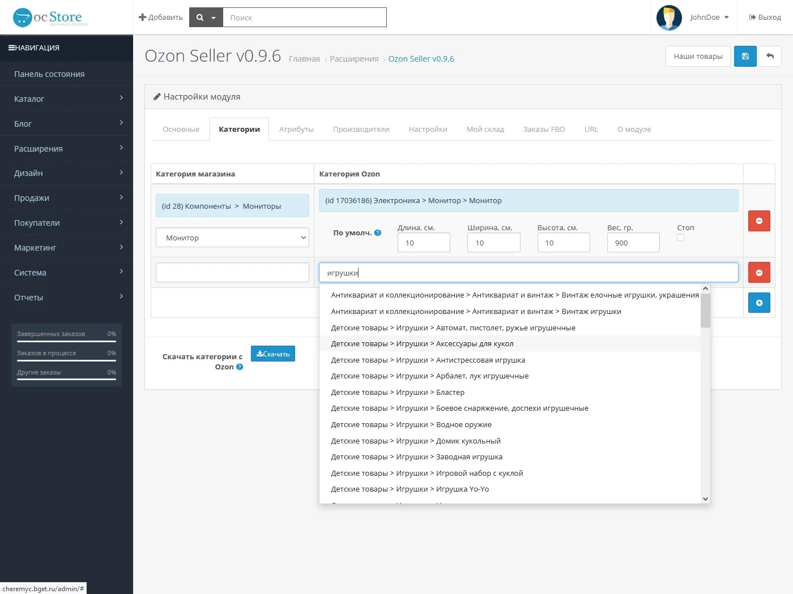Select suggestion Игровой набор с куклой
793x594 pixels.
click(x=510, y=474)
